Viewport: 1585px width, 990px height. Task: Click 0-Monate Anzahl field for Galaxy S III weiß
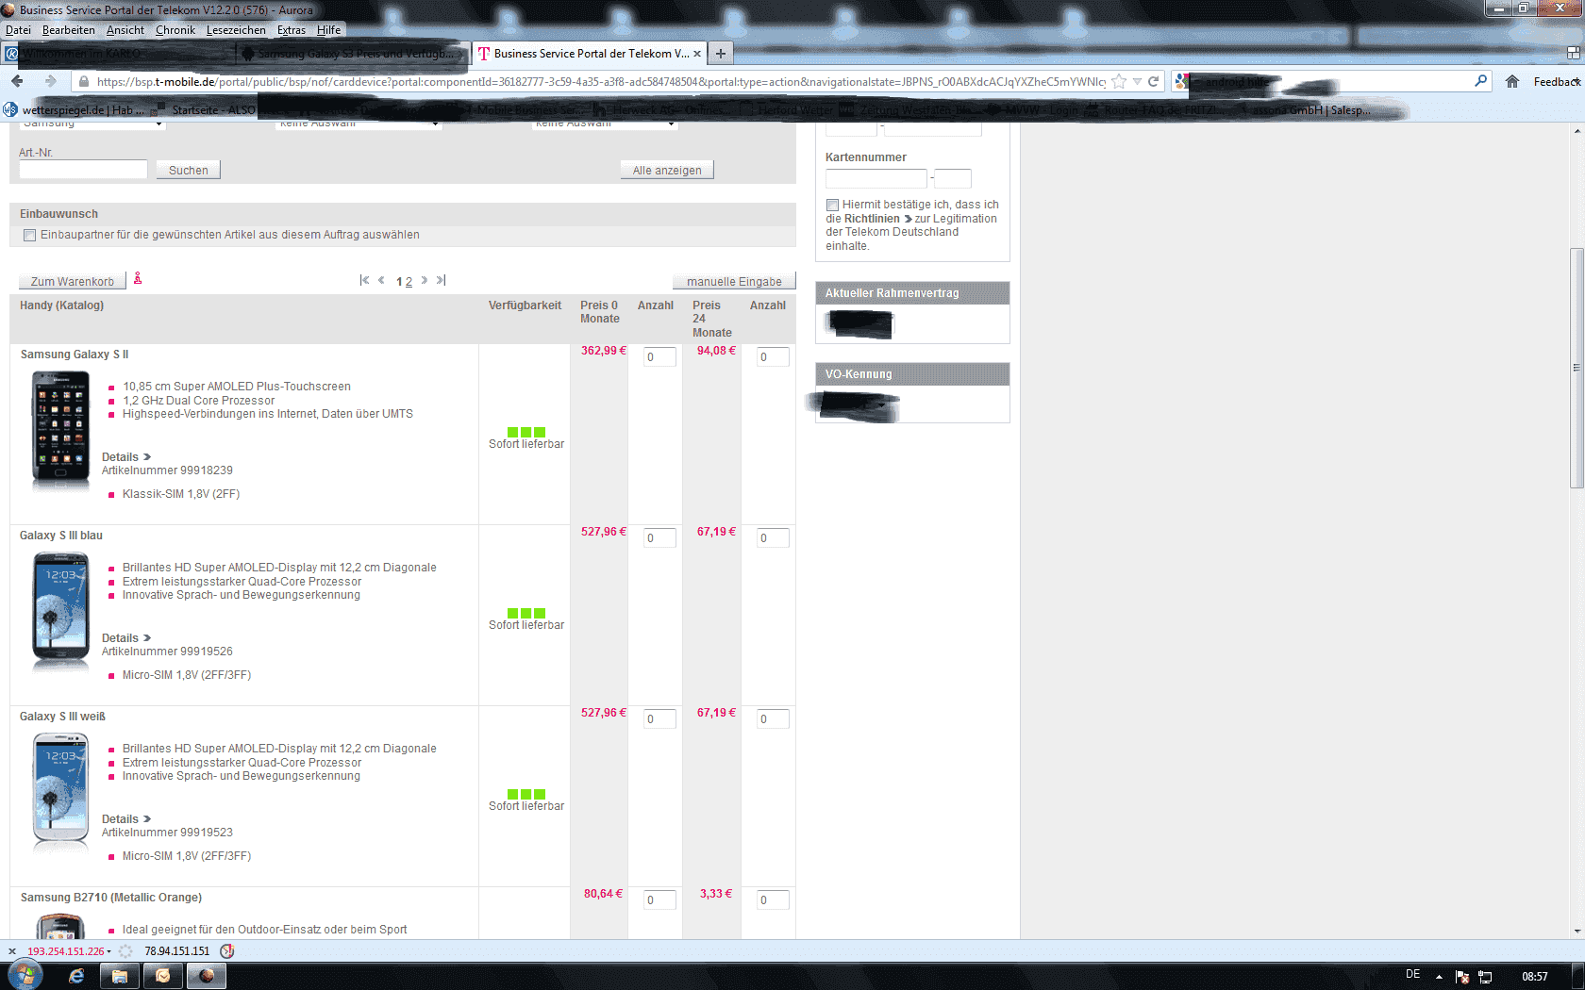point(659,719)
